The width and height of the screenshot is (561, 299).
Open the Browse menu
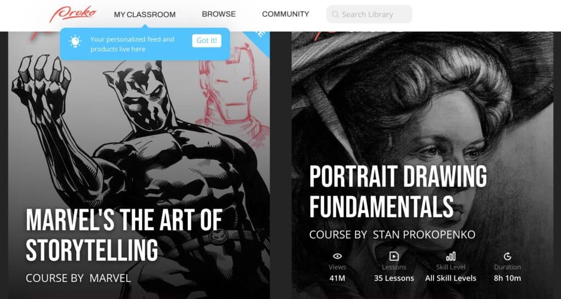(219, 14)
